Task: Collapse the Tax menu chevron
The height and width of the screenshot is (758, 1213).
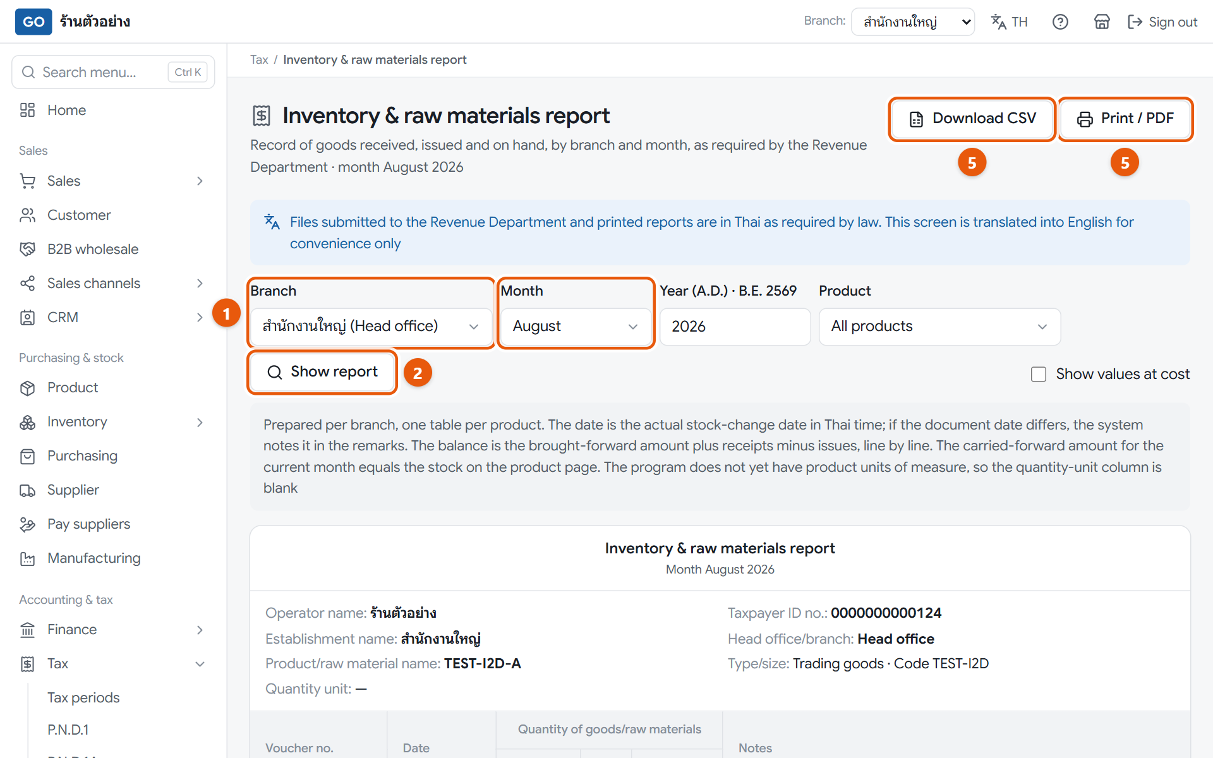Action: point(200,664)
